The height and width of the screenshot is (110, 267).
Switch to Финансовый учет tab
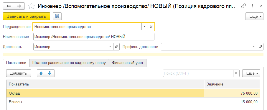(128, 63)
